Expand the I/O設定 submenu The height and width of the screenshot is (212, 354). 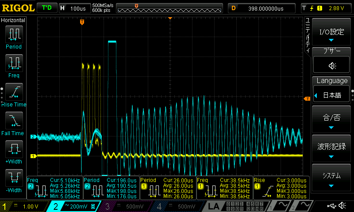331,32
